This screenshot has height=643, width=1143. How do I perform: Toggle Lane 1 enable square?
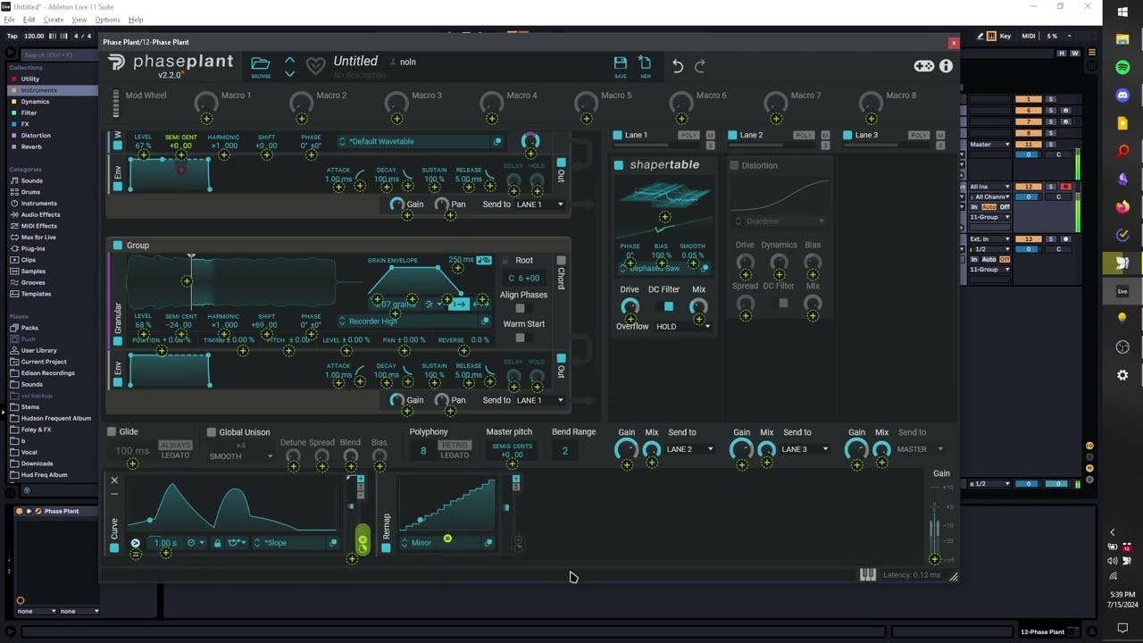tap(617, 135)
